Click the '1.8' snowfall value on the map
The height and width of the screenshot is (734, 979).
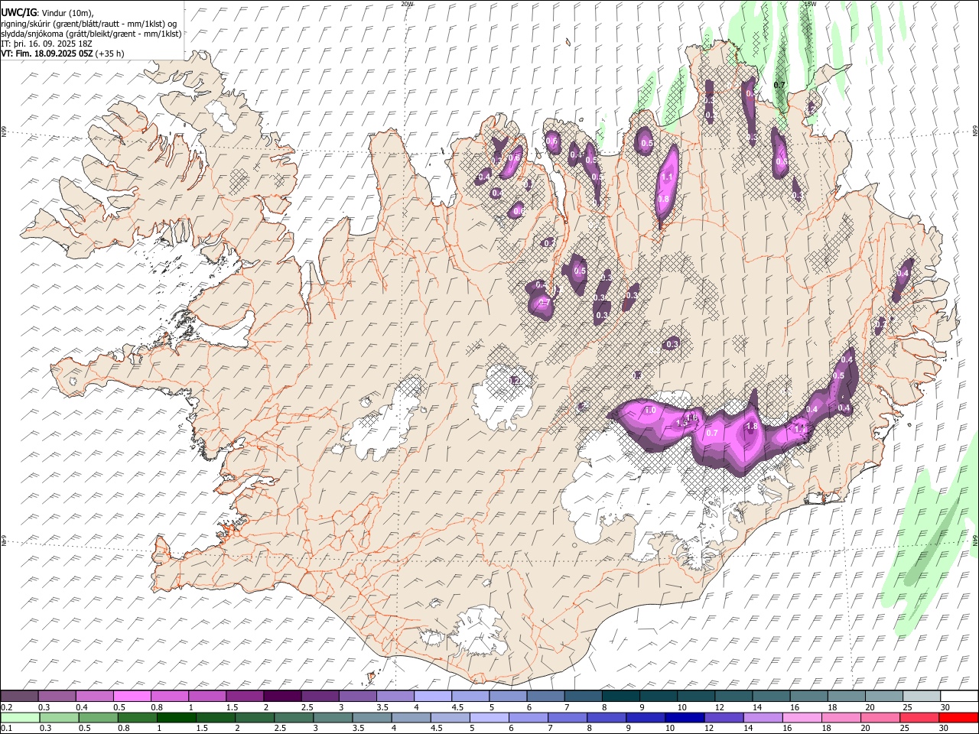(x=751, y=427)
